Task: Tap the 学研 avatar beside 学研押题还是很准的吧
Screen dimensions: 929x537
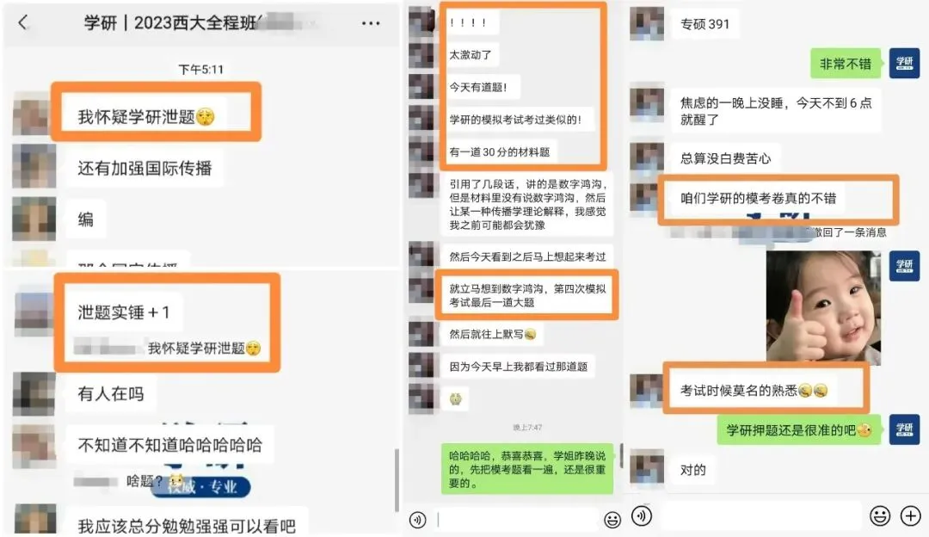Action: (x=904, y=429)
